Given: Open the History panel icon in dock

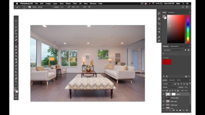Looking at the screenshot, I should pyautogui.click(x=159, y=13).
